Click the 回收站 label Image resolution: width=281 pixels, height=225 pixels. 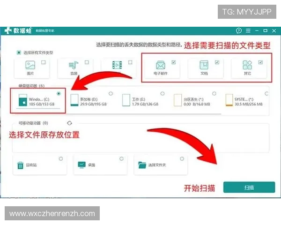click(x=31, y=165)
